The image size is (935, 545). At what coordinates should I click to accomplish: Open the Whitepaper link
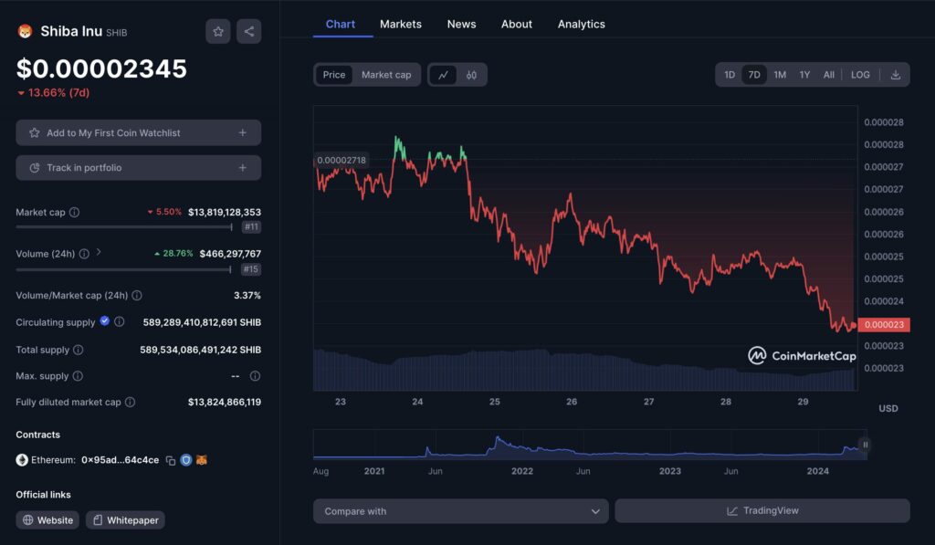click(125, 520)
